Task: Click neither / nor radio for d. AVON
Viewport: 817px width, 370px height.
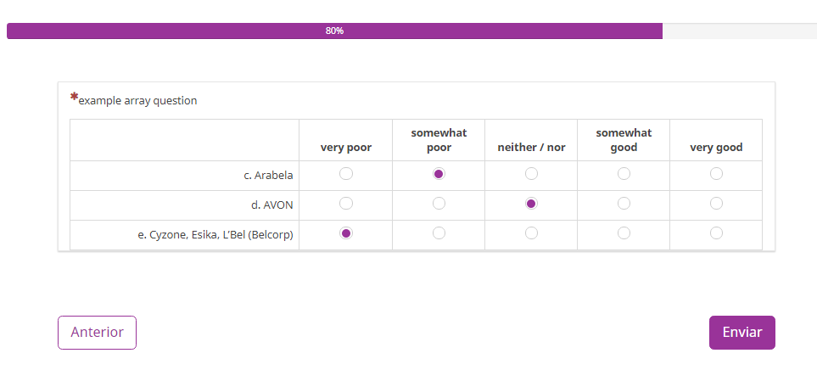Action: [531, 203]
